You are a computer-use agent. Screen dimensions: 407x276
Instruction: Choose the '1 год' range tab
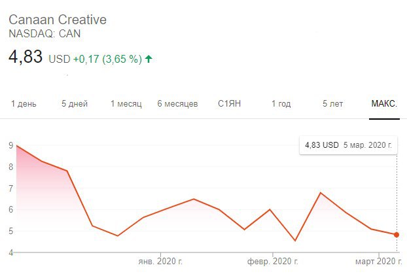point(281,105)
